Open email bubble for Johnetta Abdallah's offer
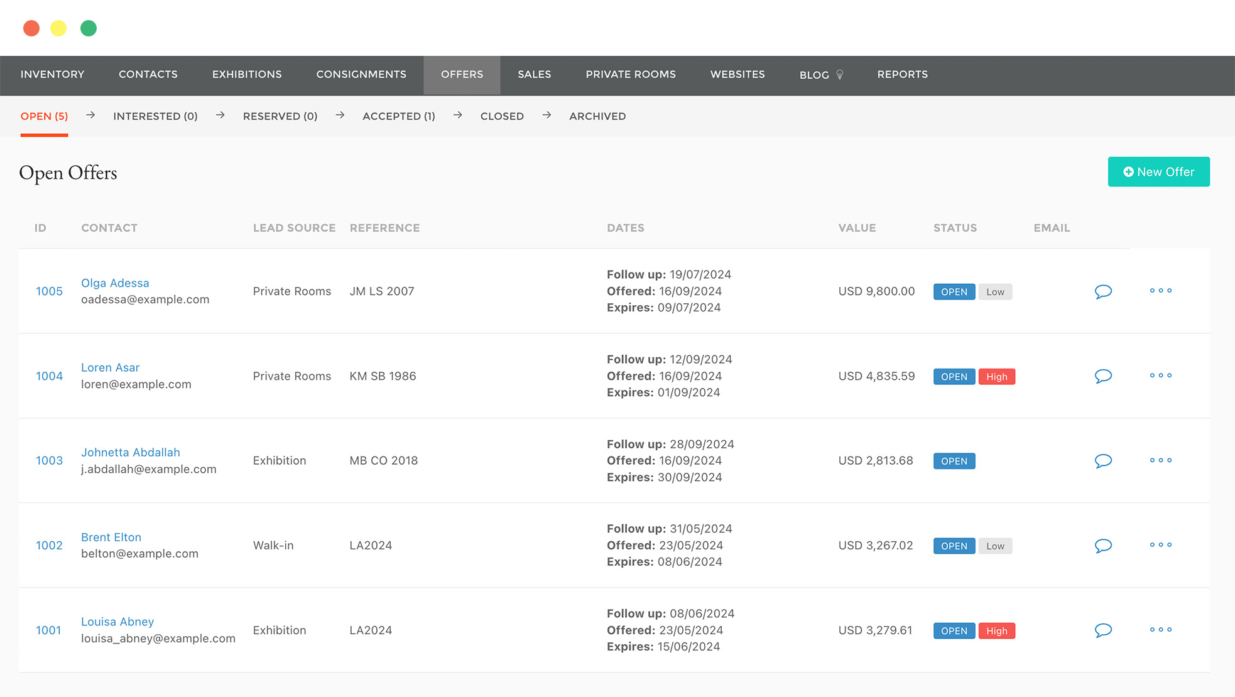The height and width of the screenshot is (697, 1235). tap(1103, 461)
